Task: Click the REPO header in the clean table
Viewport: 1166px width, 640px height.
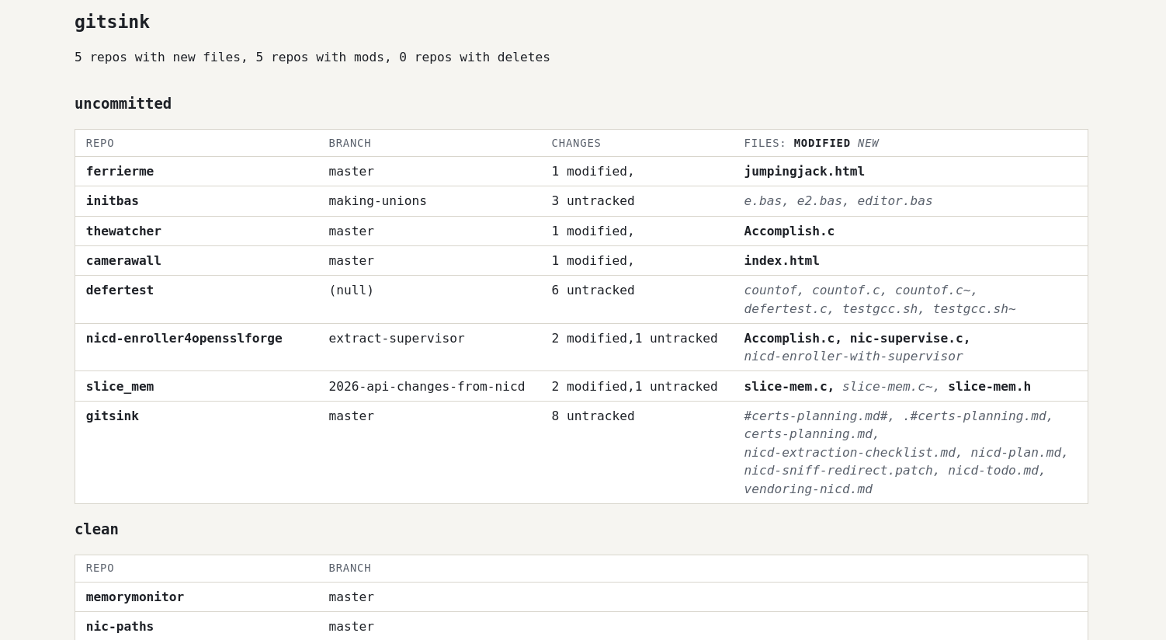Action: [100, 568]
